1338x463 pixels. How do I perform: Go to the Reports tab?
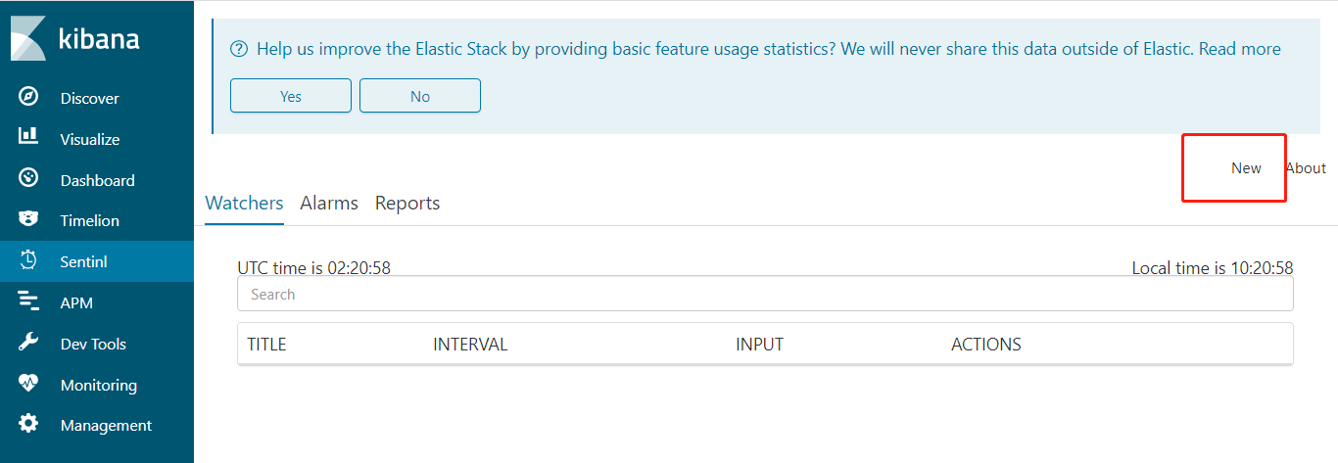point(407,203)
